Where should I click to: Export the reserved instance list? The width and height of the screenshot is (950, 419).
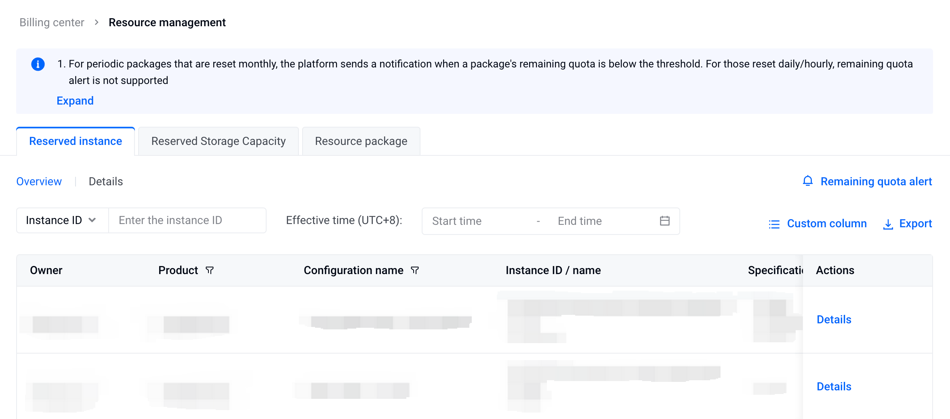click(x=915, y=224)
